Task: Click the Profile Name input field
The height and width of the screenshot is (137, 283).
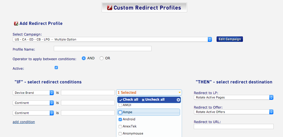Action: coord(102,49)
